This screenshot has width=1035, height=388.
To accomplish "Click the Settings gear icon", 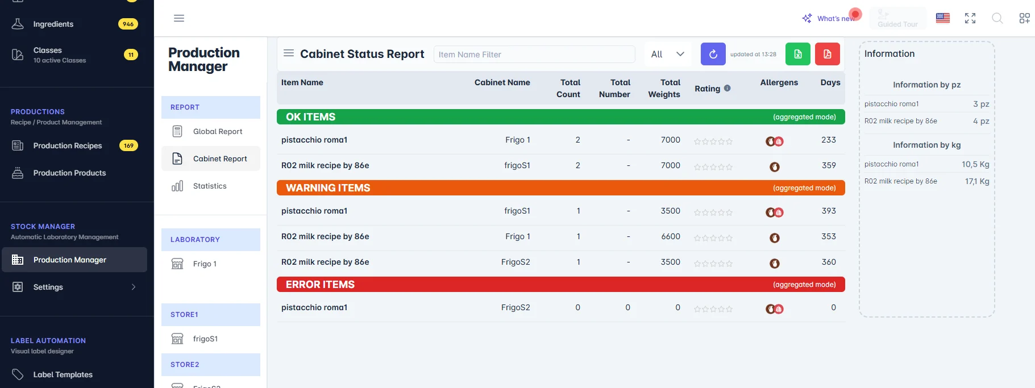I will click(18, 287).
